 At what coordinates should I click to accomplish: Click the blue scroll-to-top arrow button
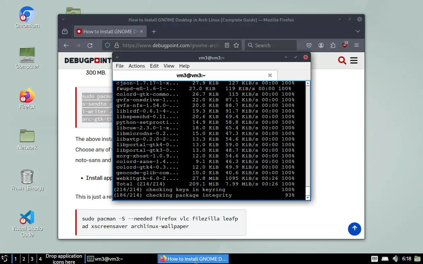coord(354,228)
